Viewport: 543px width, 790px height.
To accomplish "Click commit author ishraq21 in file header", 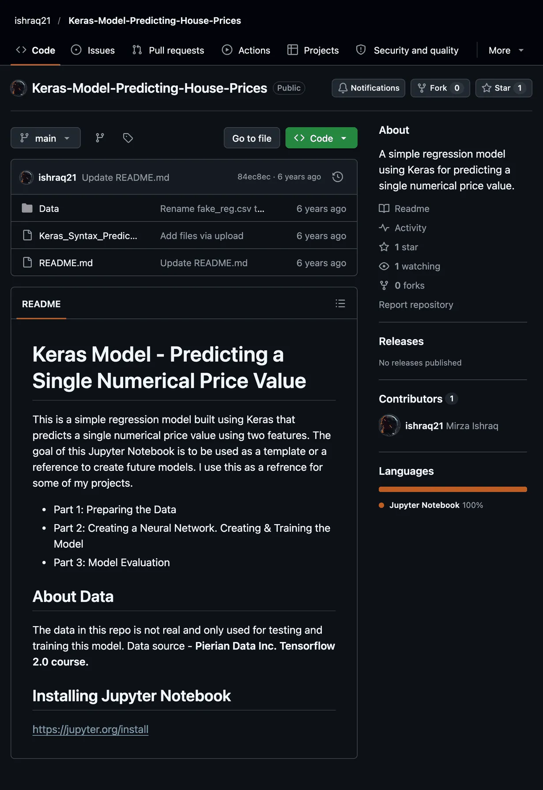I will tap(57, 177).
